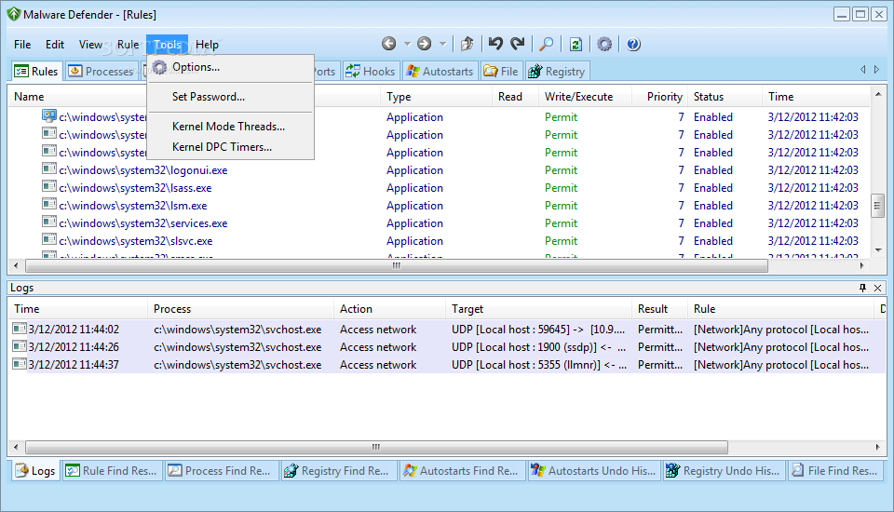
Task: Open the File Find Results tab
Action: [x=836, y=471]
